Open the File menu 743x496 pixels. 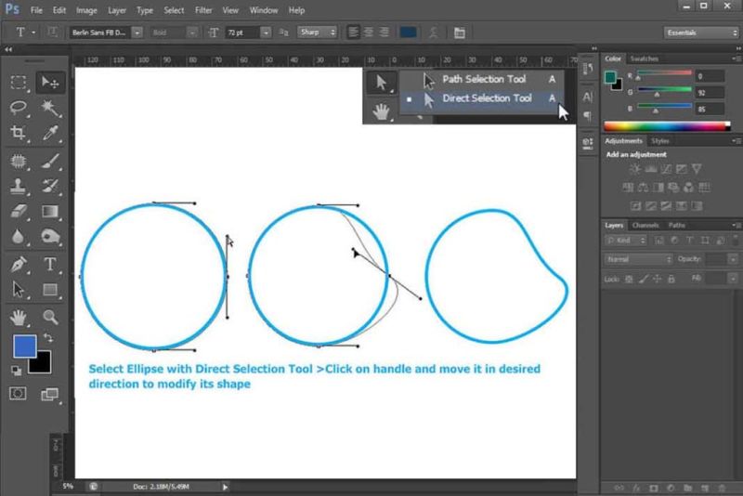(36, 10)
